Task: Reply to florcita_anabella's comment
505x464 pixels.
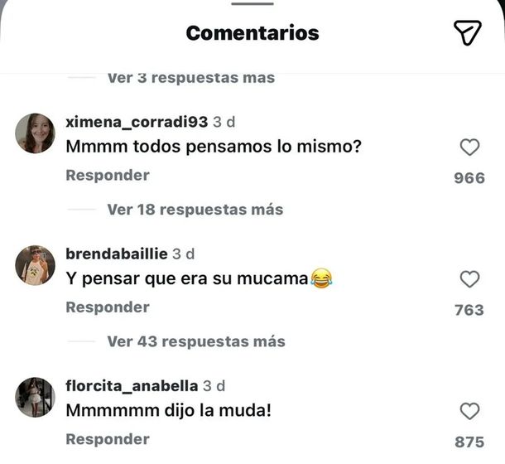Action: (x=108, y=439)
